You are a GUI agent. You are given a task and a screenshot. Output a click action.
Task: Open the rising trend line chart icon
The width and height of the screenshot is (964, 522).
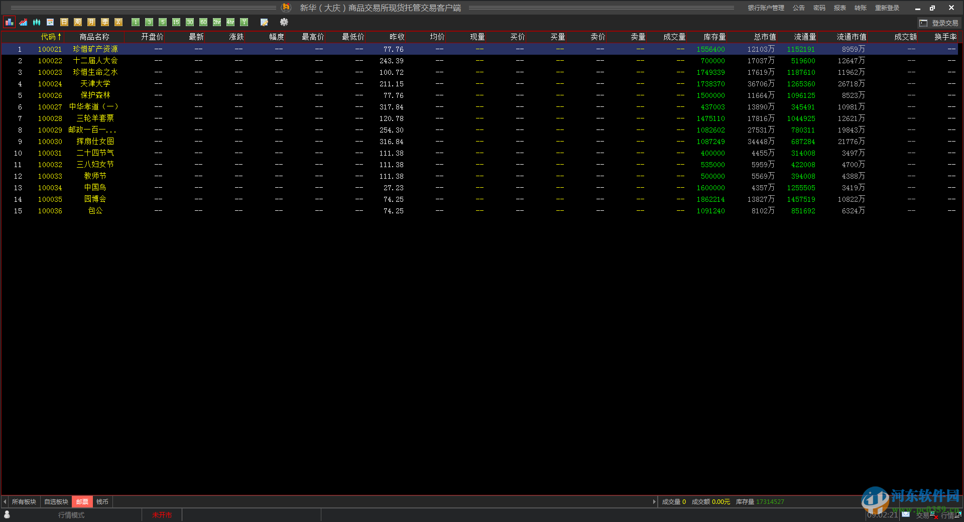pos(23,22)
